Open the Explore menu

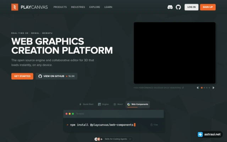[95, 7]
